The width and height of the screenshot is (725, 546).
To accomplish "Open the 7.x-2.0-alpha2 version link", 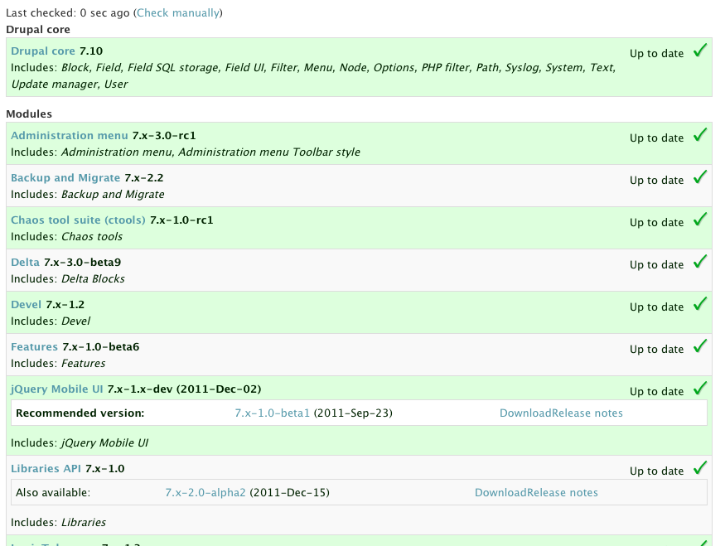I will point(205,493).
